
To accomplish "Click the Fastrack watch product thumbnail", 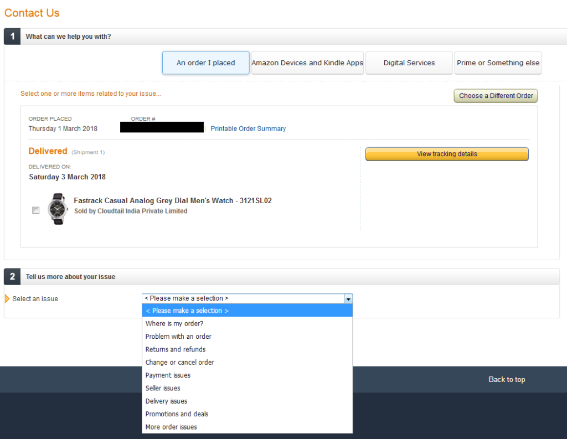I will pyautogui.click(x=58, y=209).
